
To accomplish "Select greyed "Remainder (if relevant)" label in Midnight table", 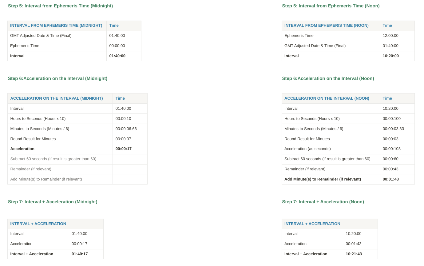I will (x=31, y=169).
